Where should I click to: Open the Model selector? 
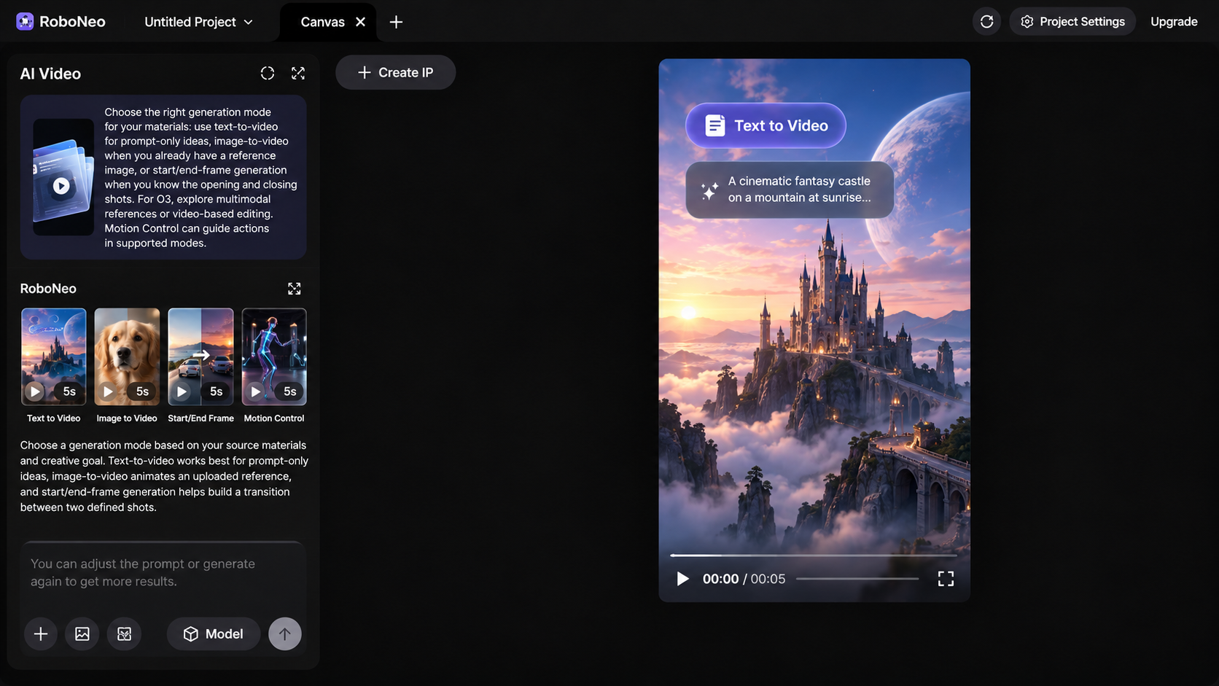pyautogui.click(x=214, y=634)
